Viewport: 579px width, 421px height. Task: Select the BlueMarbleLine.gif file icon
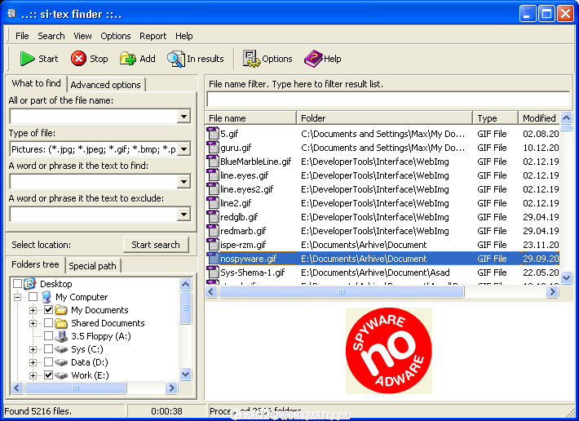[x=213, y=161]
